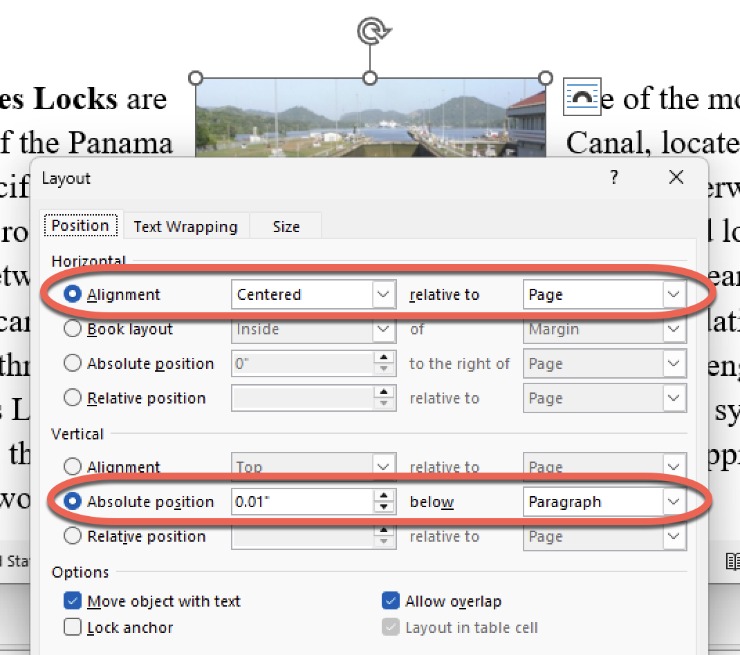Image resolution: width=740 pixels, height=655 pixels.
Task: Increase vertical Absolute position with up arrow
Action: pyautogui.click(x=384, y=496)
